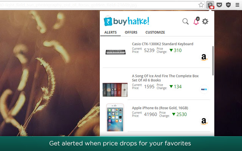This screenshot has width=242, height=151.
Task: Click the Pocket extension icon
Action: coord(219,5)
